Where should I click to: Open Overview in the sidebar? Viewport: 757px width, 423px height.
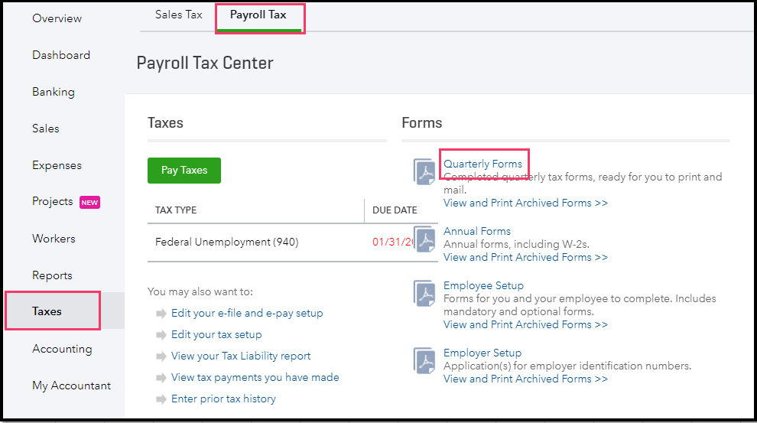coord(57,18)
